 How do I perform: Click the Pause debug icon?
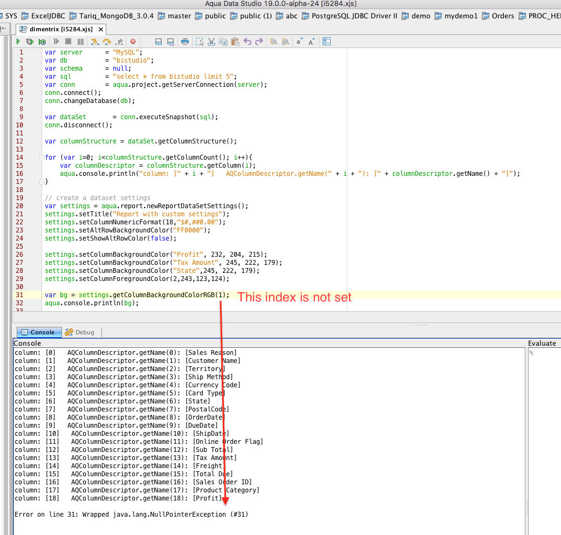(x=80, y=42)
